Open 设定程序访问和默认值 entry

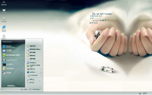click(x=33, y=66)
